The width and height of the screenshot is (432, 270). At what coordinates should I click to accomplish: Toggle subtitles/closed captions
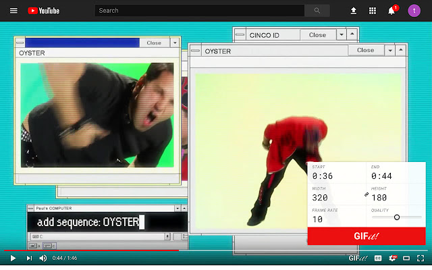pos(378,258)
